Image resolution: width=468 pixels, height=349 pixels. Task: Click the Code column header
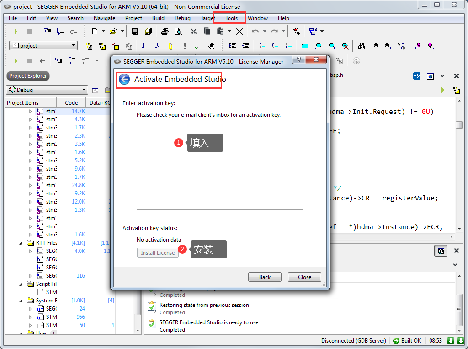(x=71, y=103)
